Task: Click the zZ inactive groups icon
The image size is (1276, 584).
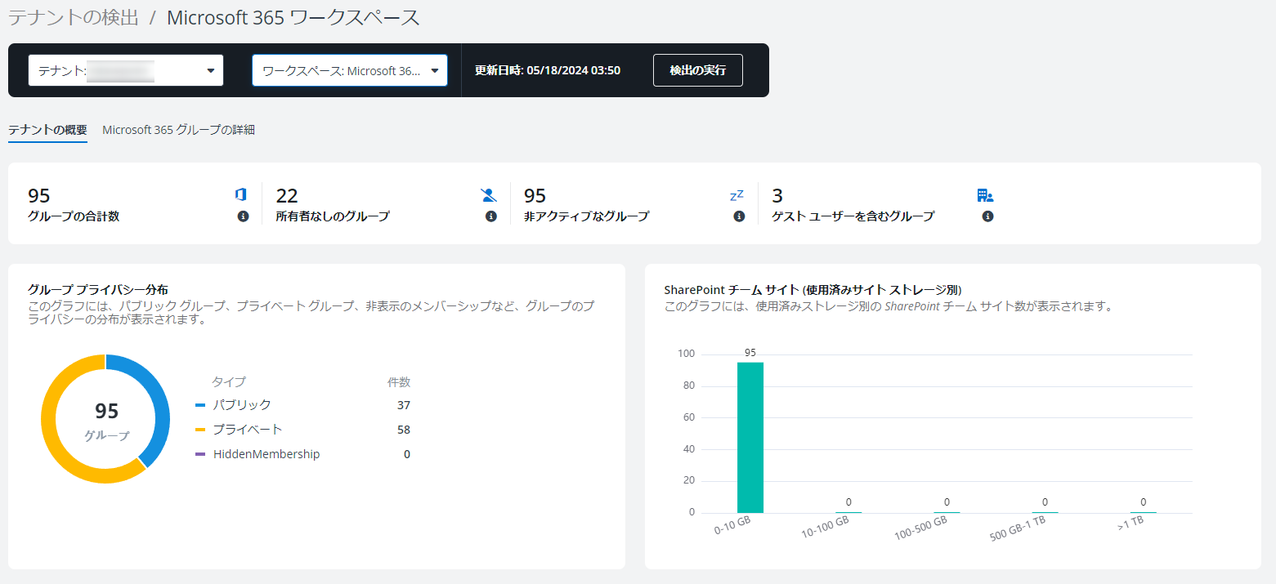Action: point(736,195)
